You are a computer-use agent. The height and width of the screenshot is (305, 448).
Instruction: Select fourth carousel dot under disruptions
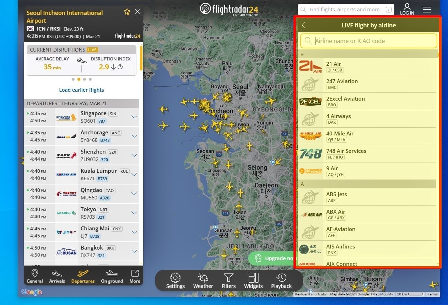(x=90, y=79)
